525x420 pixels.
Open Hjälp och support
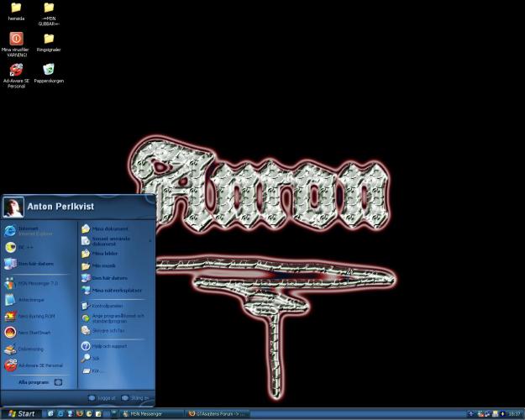pos(108,346)
